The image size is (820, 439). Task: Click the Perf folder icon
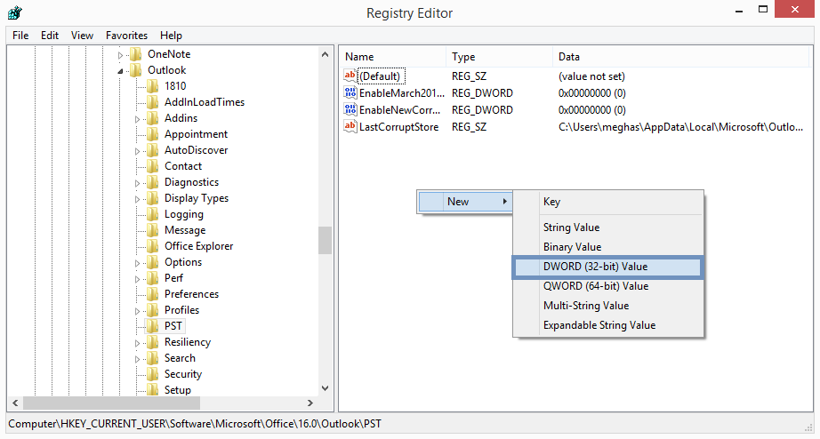tap(152, 278)
